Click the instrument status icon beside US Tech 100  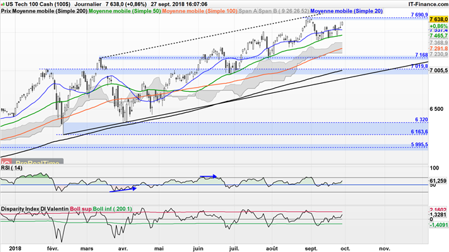(x=3, y=5)
